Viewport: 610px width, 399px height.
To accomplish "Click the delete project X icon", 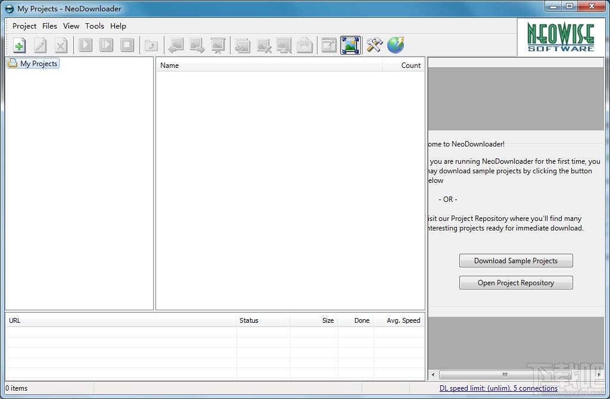I will click(61, 45).
